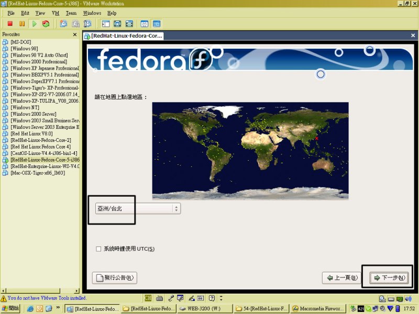Click the Full Screen toolbar icon

117,24
